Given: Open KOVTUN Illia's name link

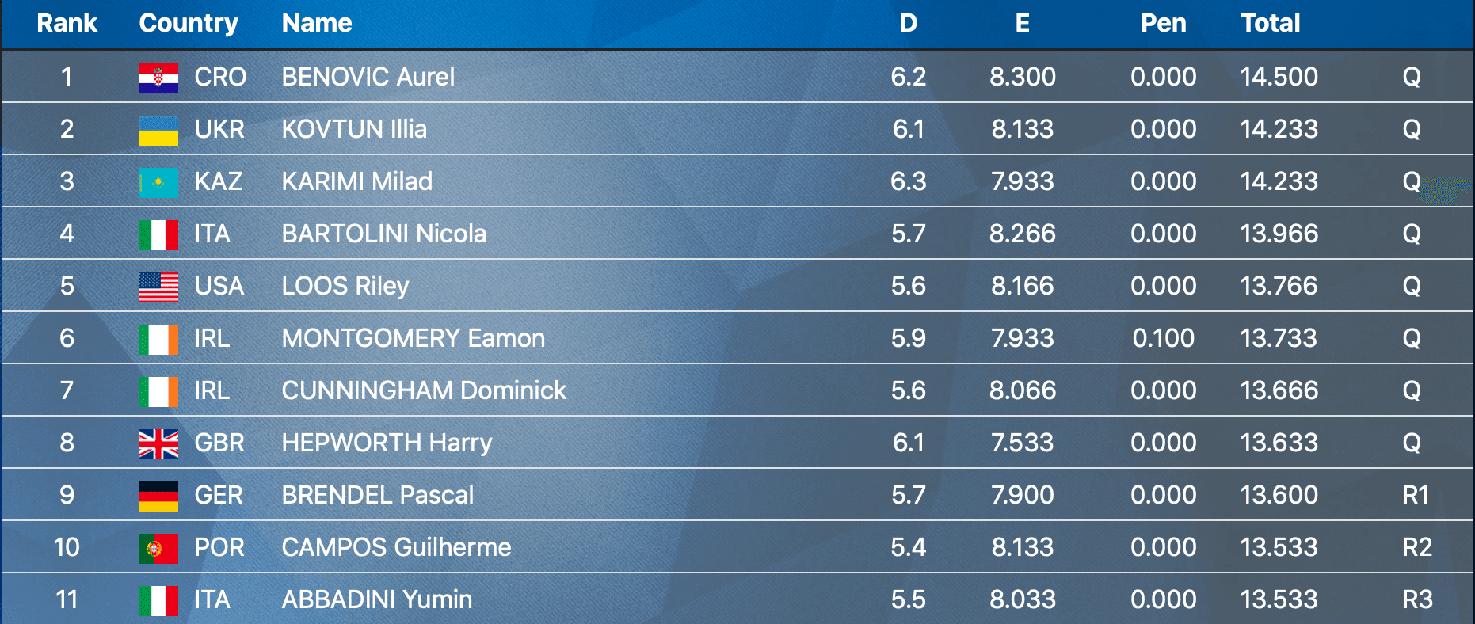Looking at the screenshot, I should pyautogui.click(x=353, y=129).
